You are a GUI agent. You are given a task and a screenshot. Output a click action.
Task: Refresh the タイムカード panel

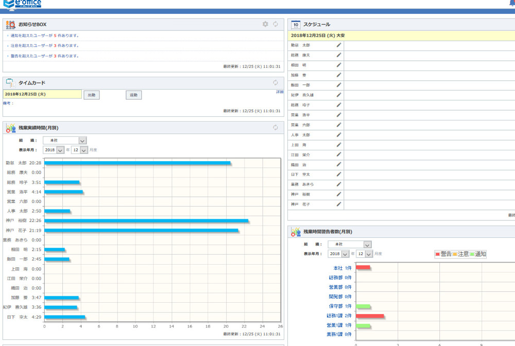(276, 82)
